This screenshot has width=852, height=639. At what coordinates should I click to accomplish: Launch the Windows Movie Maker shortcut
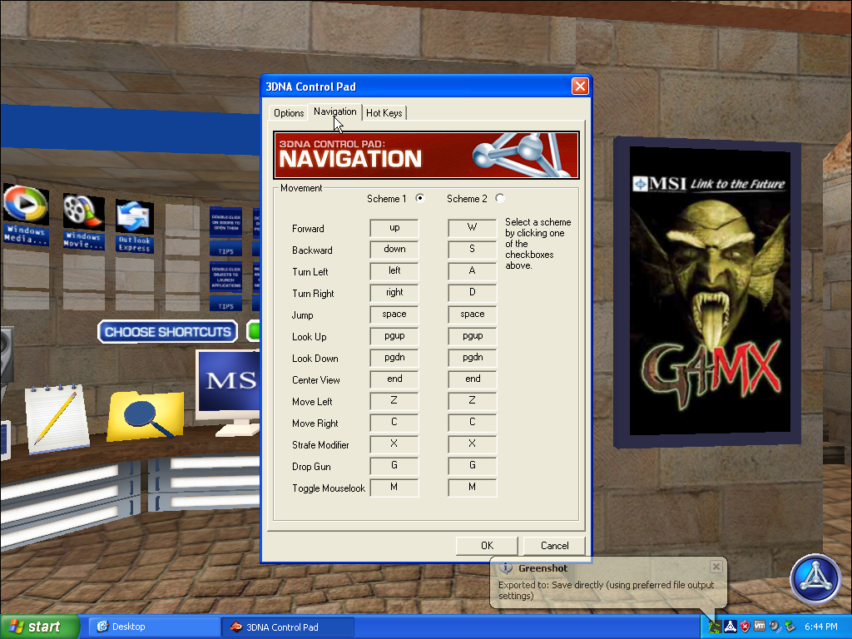[83, 212]
